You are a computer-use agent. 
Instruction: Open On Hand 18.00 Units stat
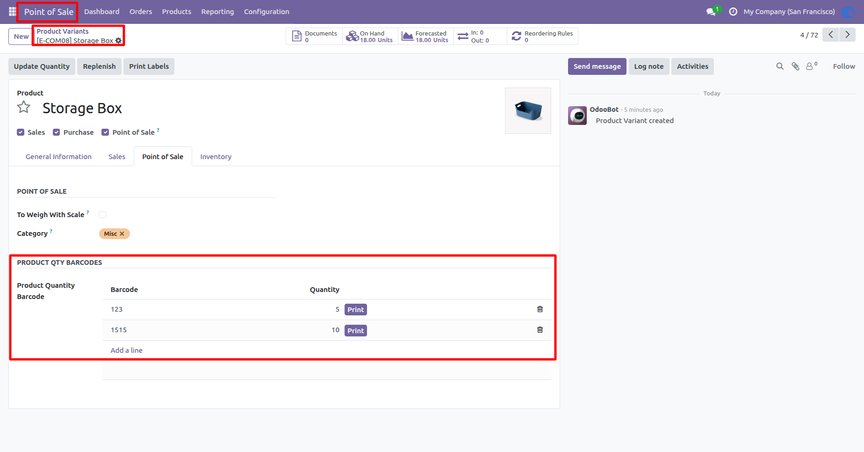pos(370,36)
